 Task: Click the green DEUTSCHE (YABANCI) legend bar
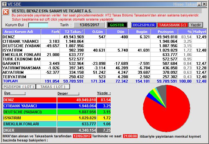[x=30, y=112]
